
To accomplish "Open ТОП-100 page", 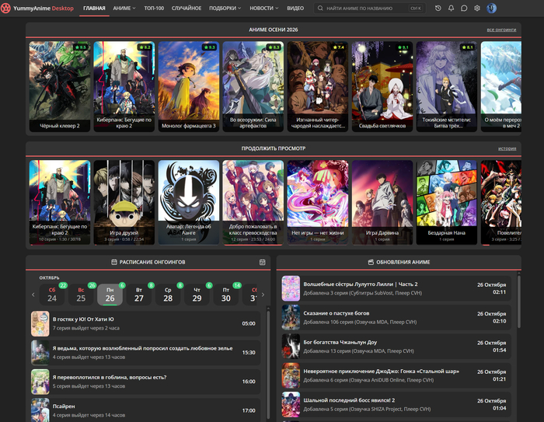I will click(154, 8).
